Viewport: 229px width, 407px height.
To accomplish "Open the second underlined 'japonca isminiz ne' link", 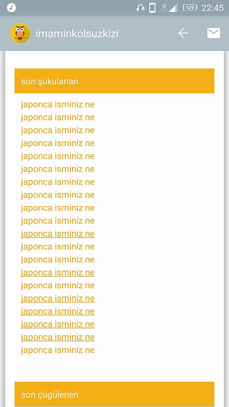I will click(x=58, y=273).
